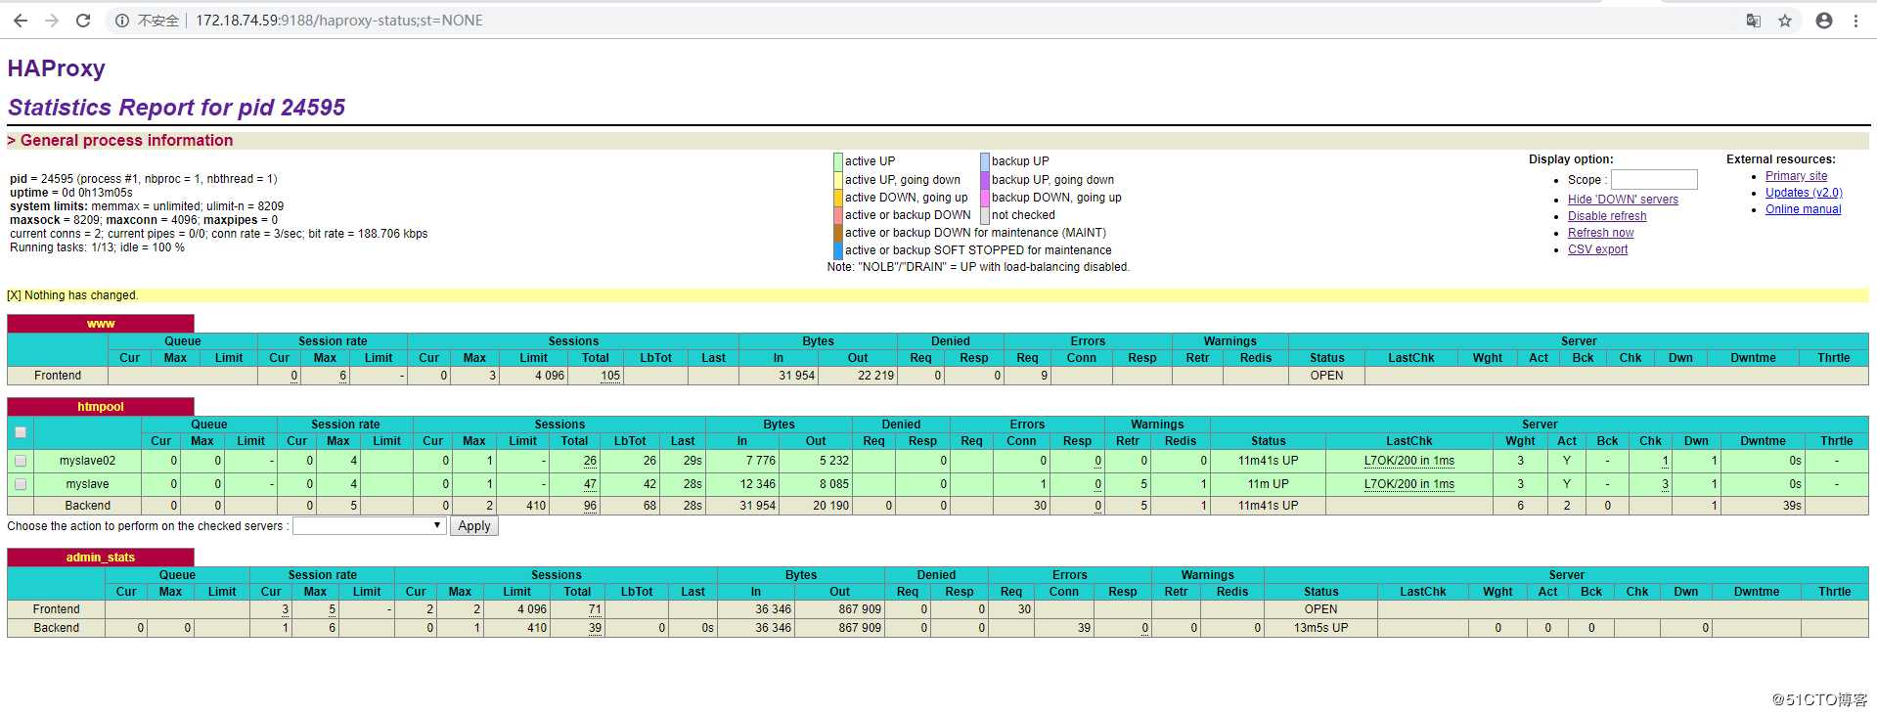
Task: Click the HAProxy page heading
Action: (57, 68)
